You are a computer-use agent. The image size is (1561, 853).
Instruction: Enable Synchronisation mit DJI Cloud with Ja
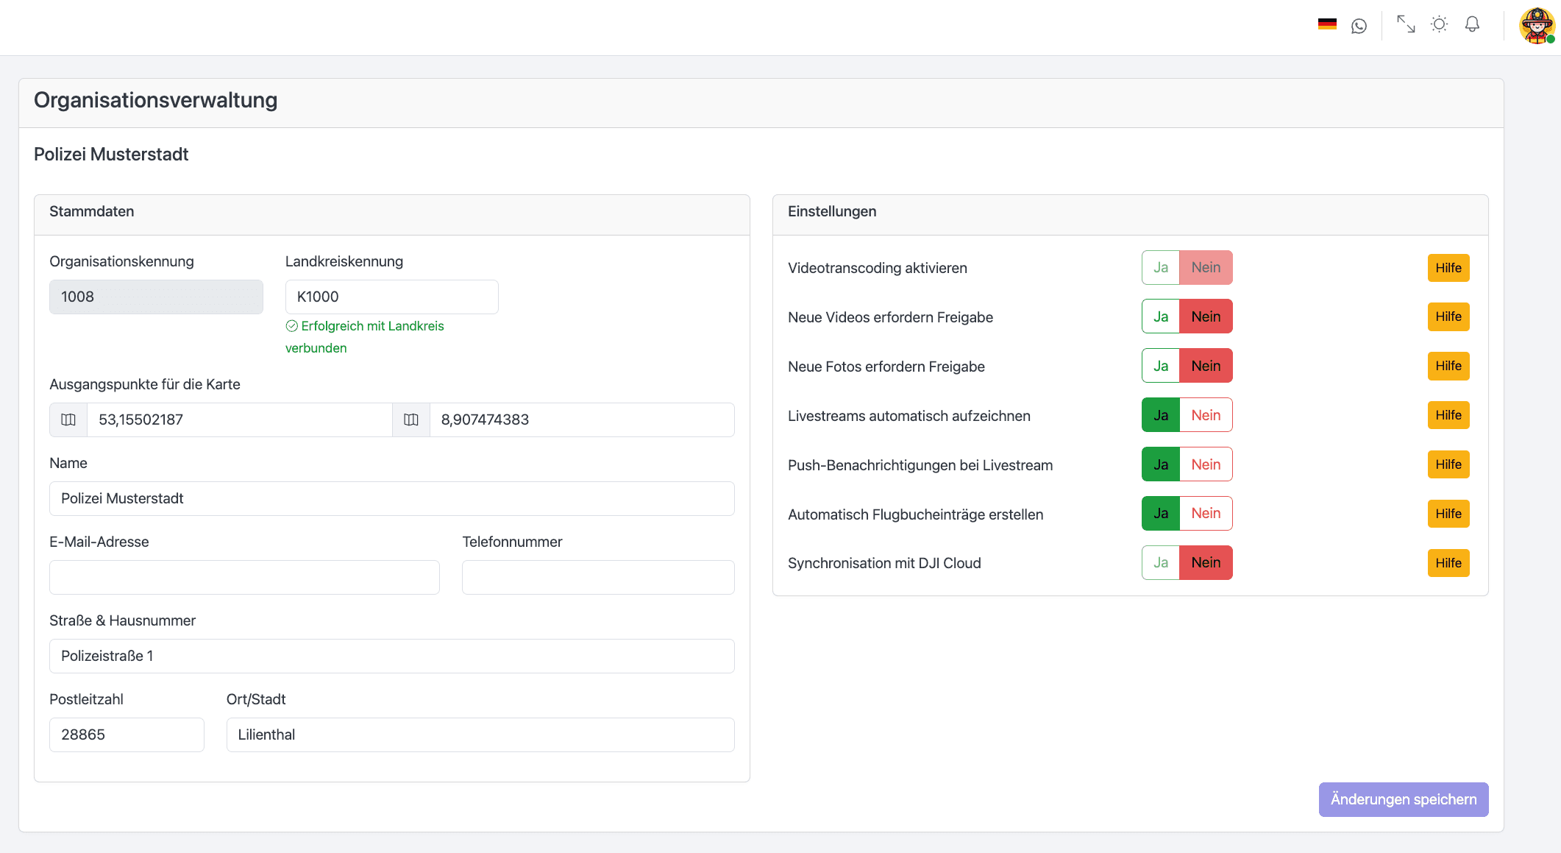pos(1161,562)
